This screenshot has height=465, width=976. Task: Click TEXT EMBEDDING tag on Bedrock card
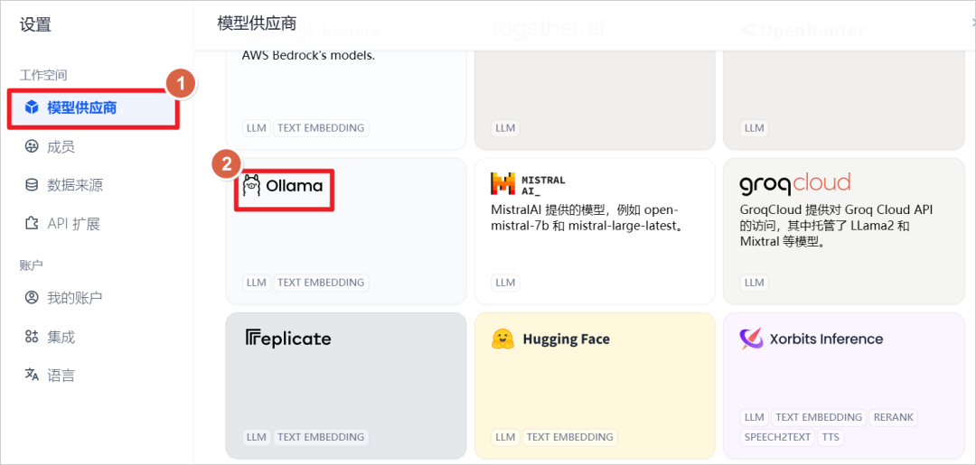pos(321,128)
